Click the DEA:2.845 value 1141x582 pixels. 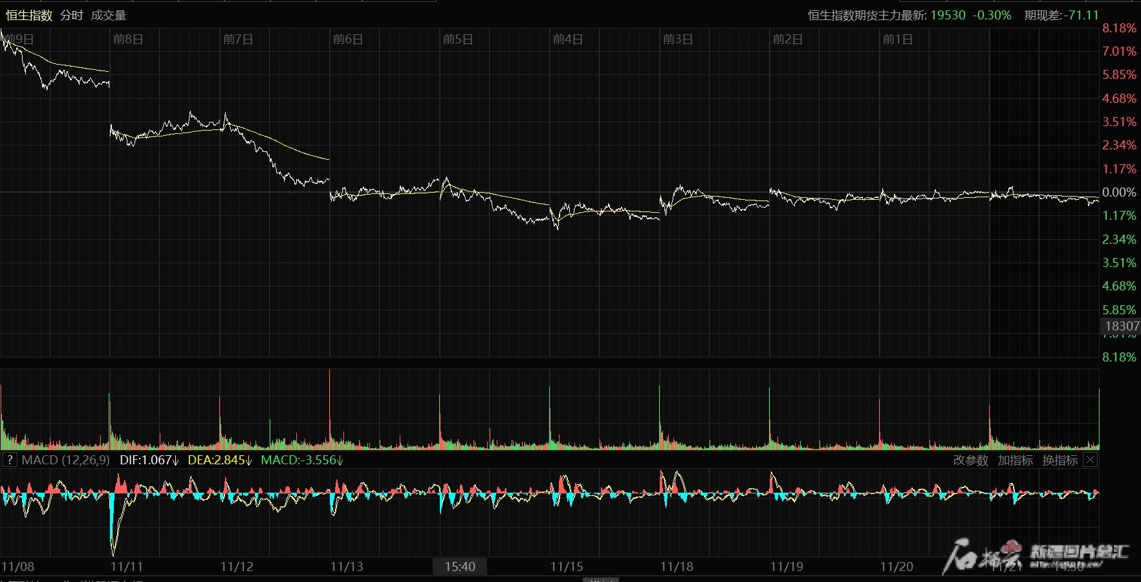(x=220, y=460)
